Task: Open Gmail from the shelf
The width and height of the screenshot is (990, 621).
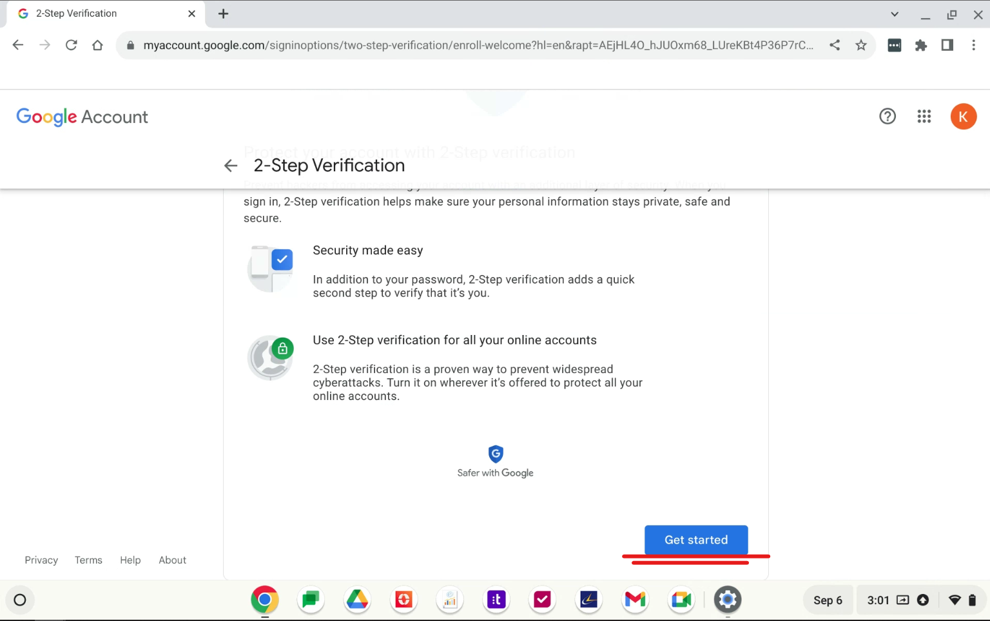Action: click(x=636, y=600)
